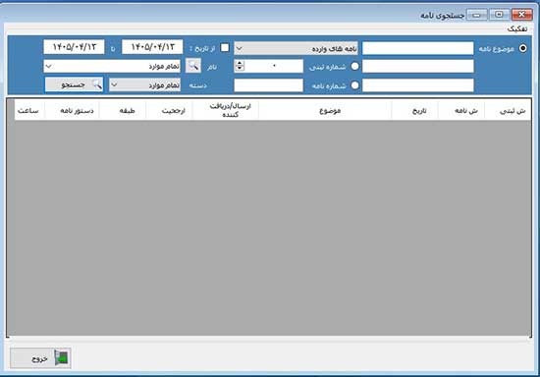Open the نامه های وارده dropdown

click(x=296, y=48)
